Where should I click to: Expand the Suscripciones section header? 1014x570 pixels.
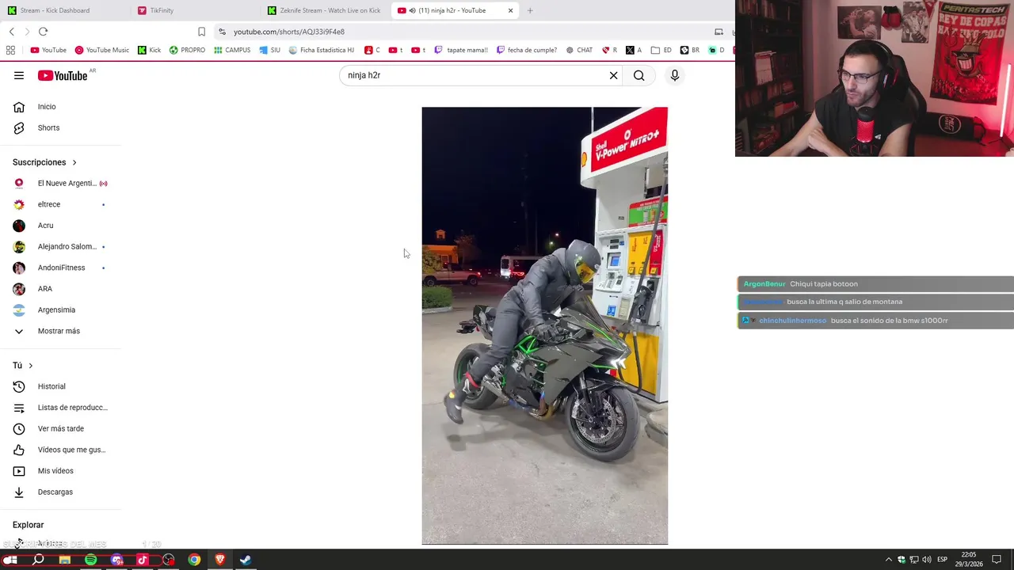point(45,162)
